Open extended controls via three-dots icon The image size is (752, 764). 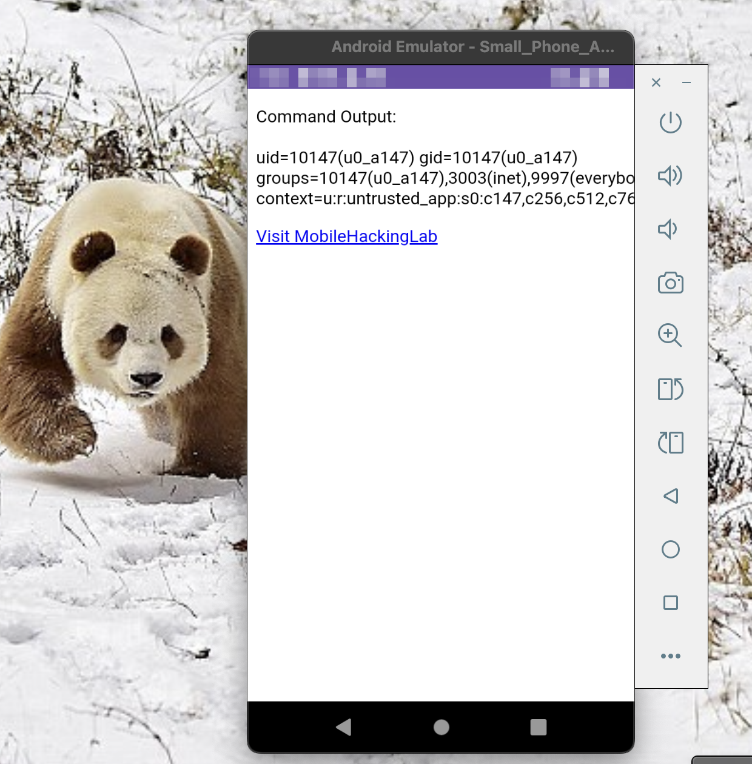[x=670, y=656]
